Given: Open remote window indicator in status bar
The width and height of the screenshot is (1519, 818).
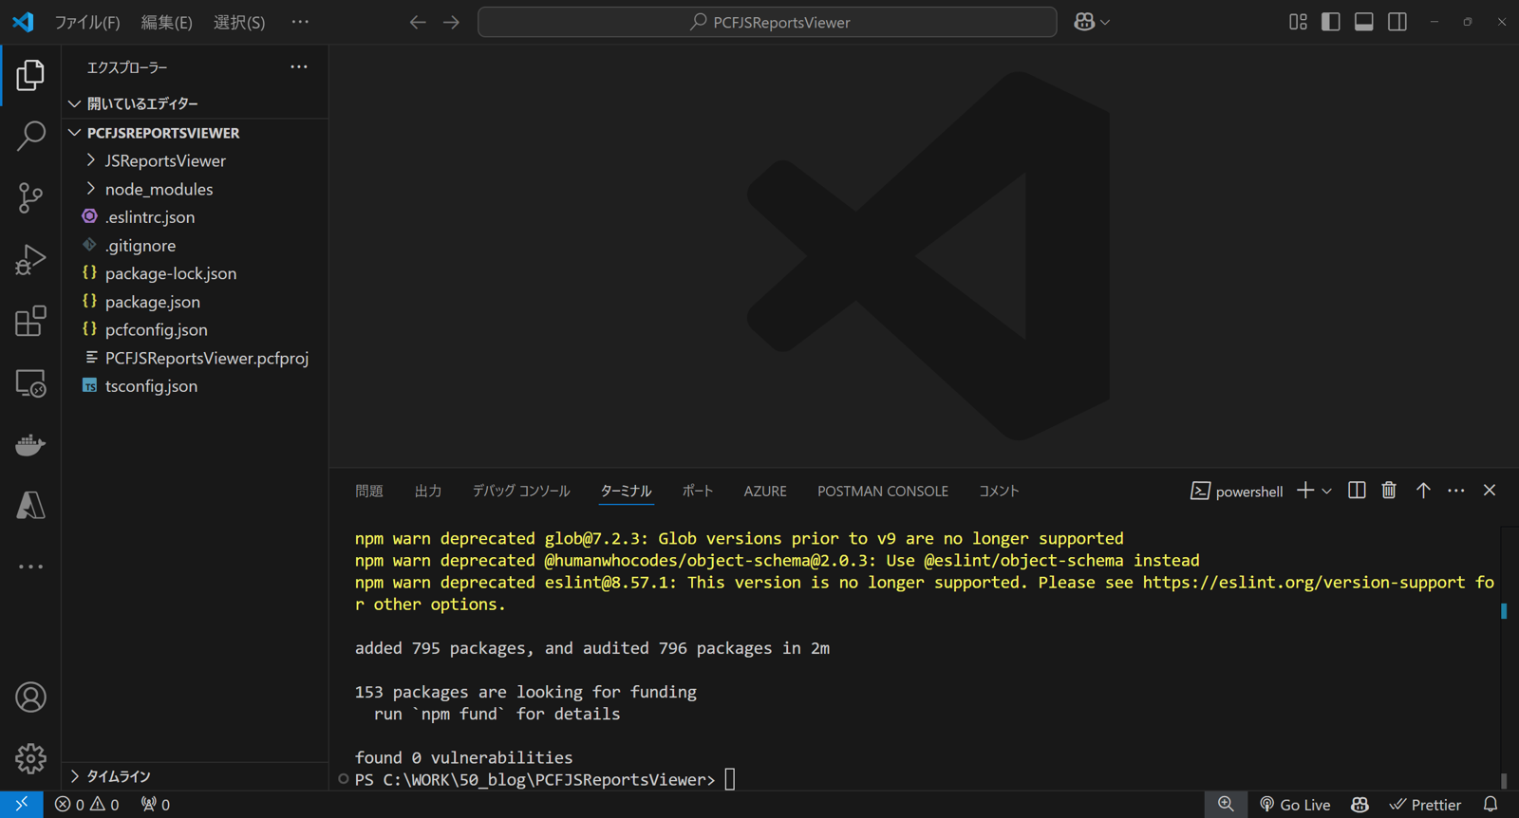Looking at the screenshot, I should [21, 805].
